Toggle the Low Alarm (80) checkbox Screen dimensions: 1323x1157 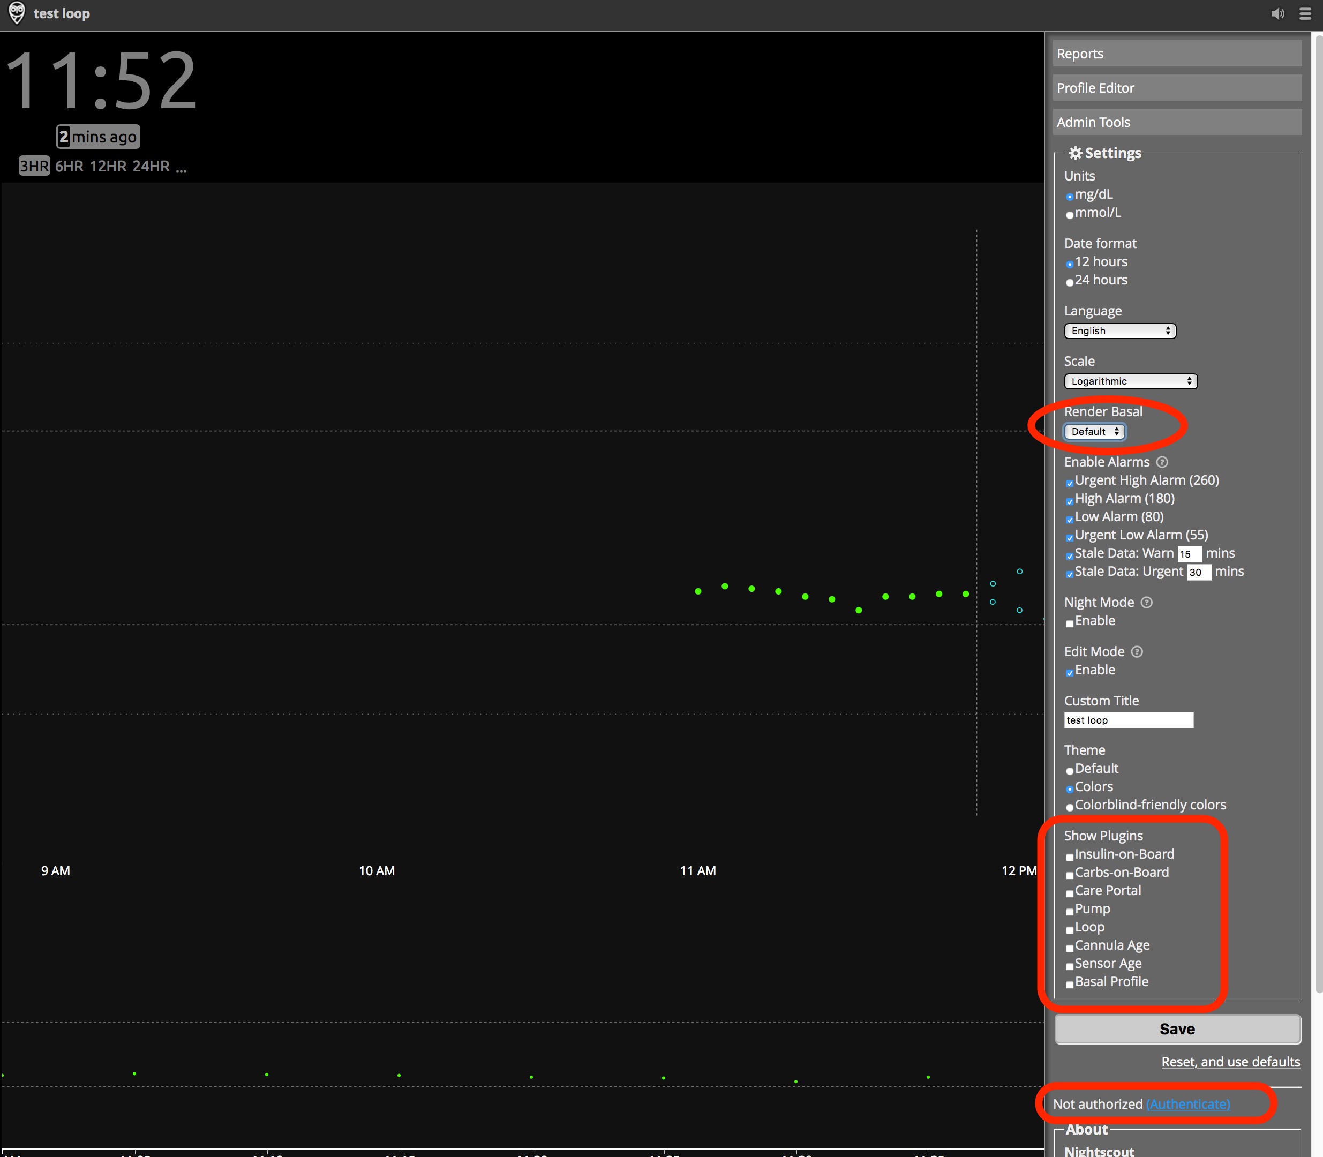click(1070, 519)
